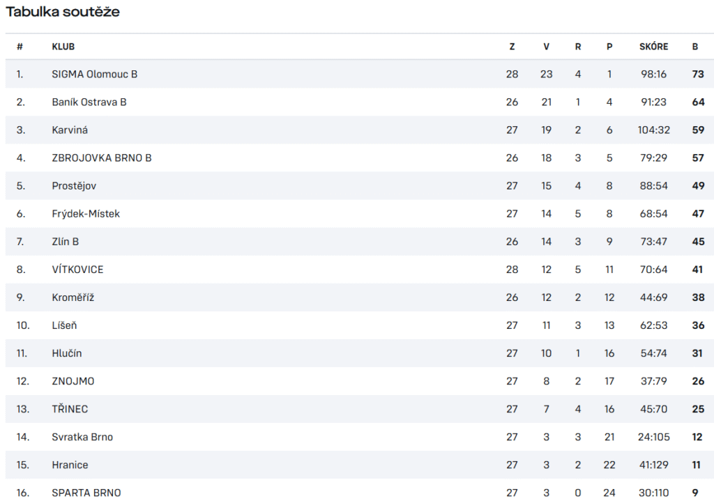Click the Baník Ostrava B club name
The image size is (714, 503).
[x=89, y=102]
